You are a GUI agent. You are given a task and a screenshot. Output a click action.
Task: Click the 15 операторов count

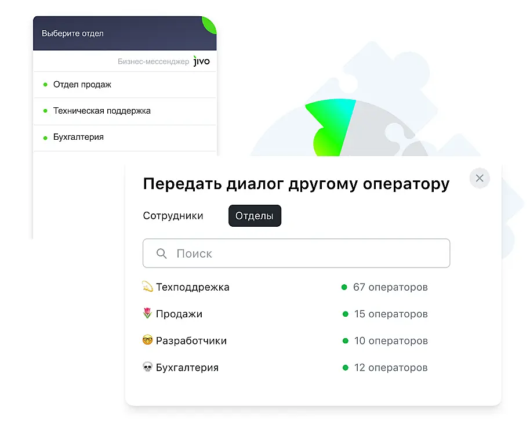coord(391,314)
